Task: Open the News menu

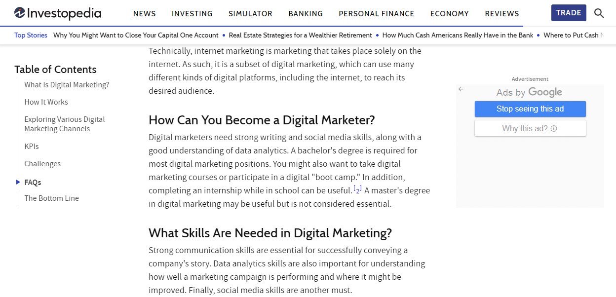Action: point(144,14)
